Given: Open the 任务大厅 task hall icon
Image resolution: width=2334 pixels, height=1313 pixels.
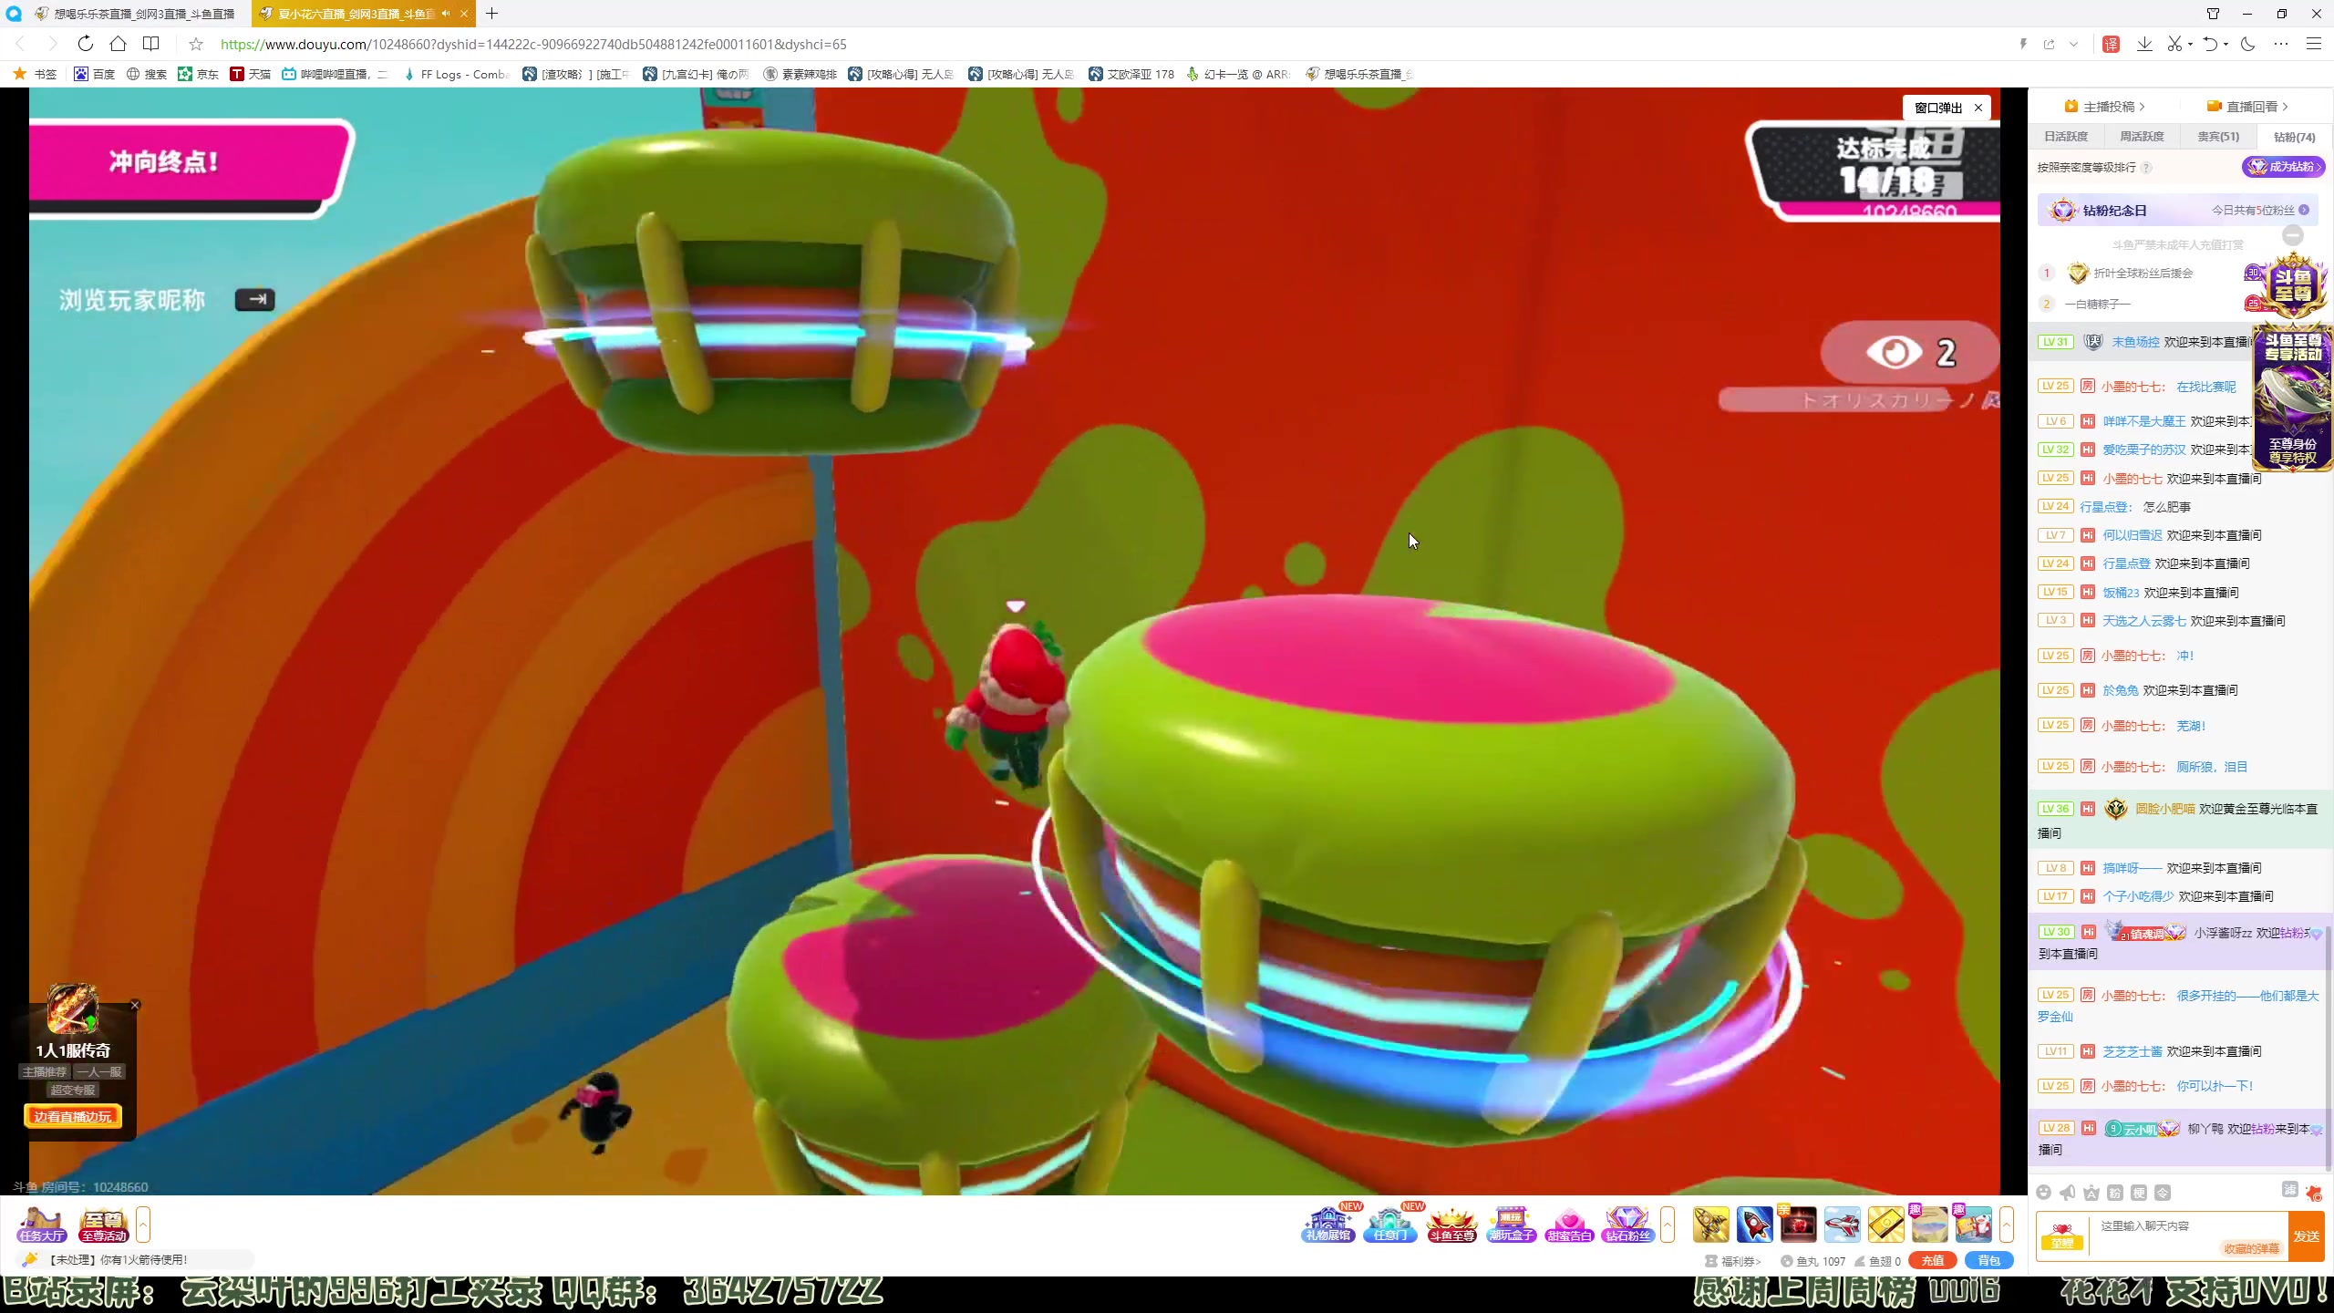Looking at the screenshot, I should point(41,1225).
